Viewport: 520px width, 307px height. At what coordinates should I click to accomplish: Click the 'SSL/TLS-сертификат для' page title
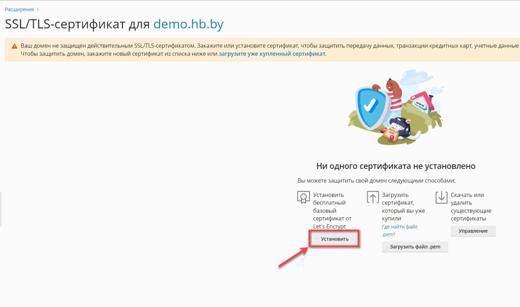(78, 24)
